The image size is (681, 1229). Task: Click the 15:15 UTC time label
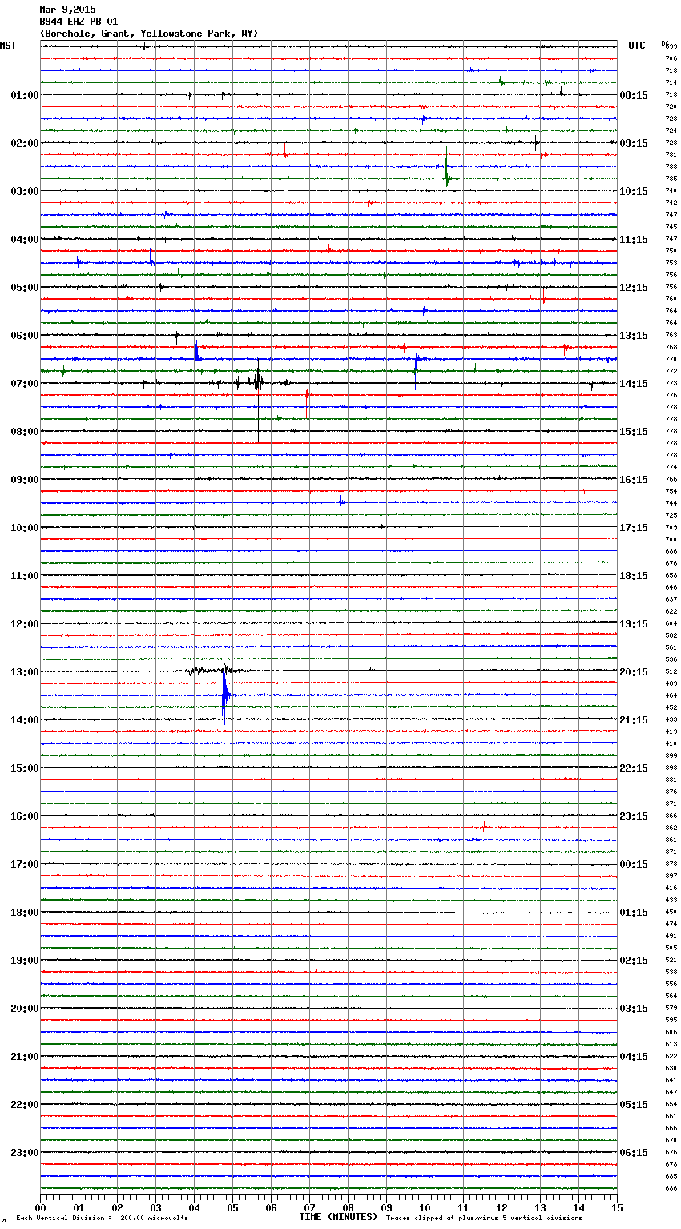click(x=634, y=432)
